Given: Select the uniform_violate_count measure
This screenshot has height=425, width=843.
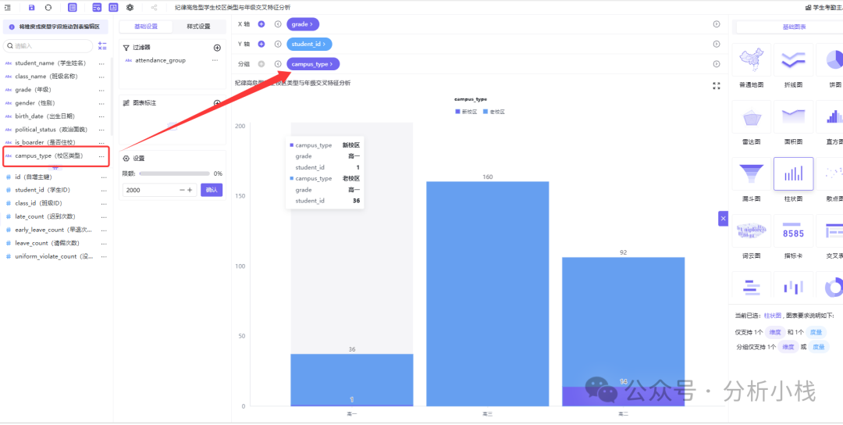Looking at the screenshot, I should [x=55, y=256].
